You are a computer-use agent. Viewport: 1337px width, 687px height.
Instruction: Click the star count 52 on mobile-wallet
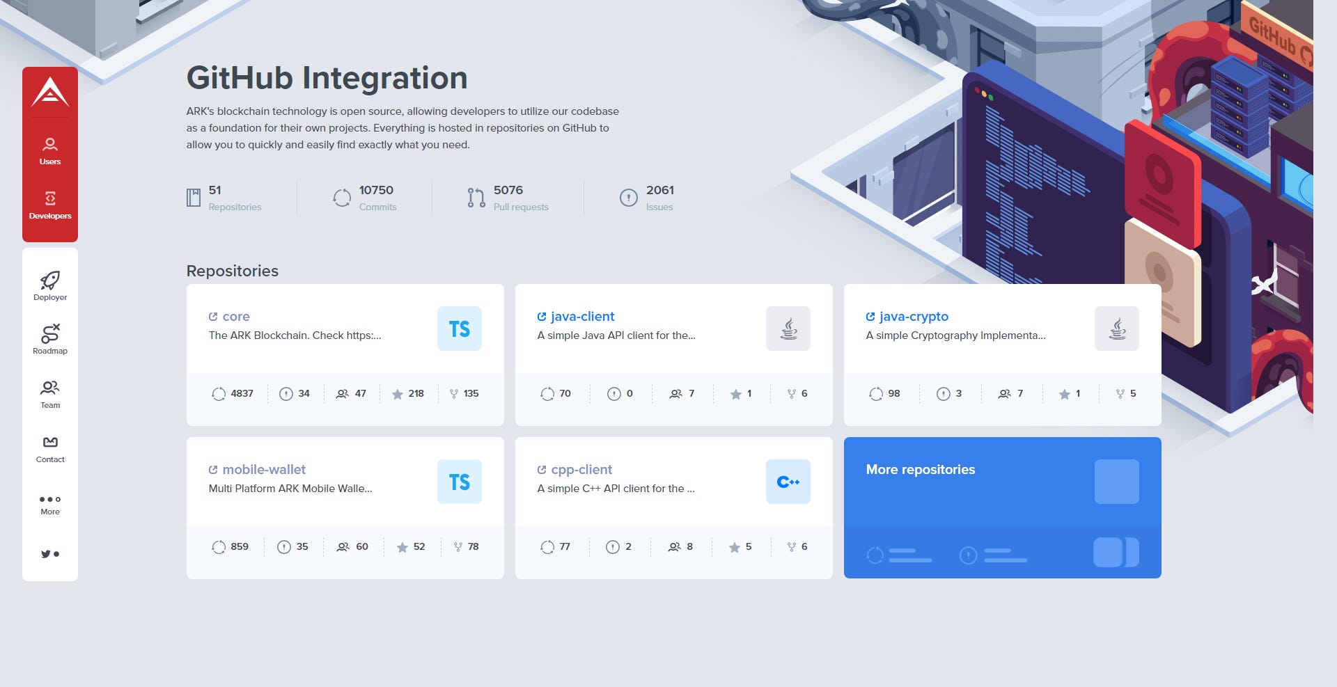411,546
